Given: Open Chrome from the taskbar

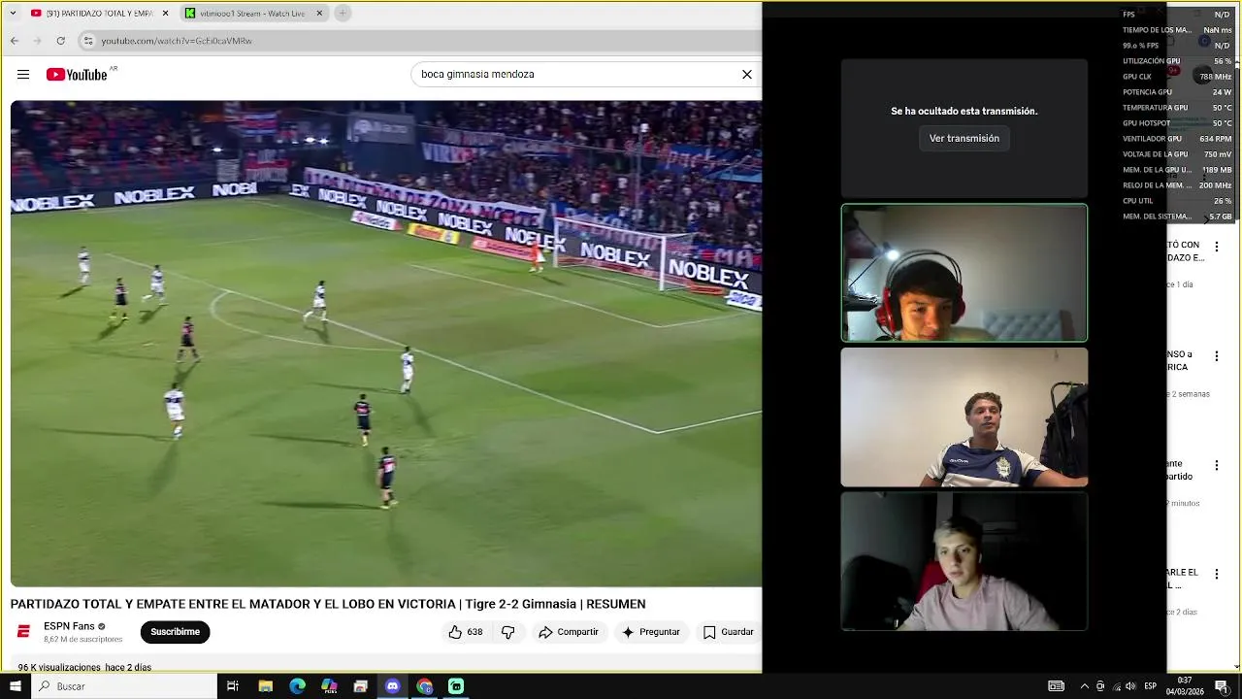Looking at the screenshot, I should tap(424, 686).
